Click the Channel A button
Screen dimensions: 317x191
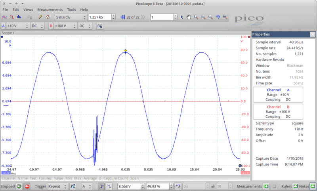(4, 26)
